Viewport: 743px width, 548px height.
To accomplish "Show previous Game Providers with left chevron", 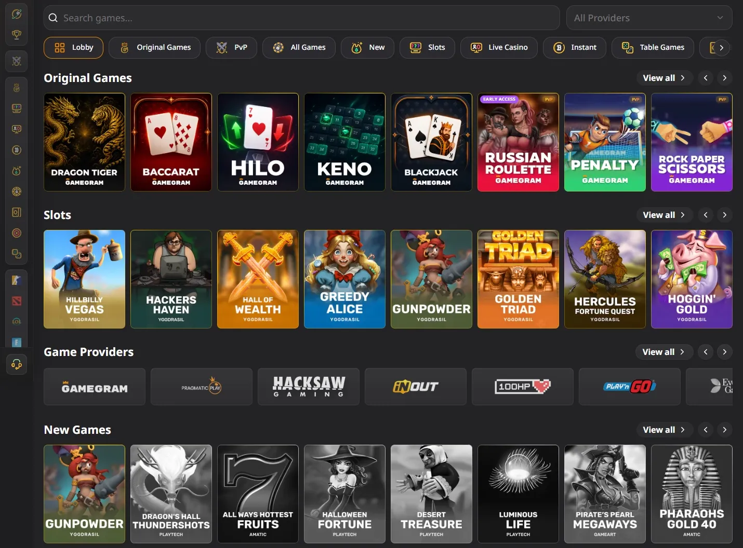I will click(x=706, y=352).
